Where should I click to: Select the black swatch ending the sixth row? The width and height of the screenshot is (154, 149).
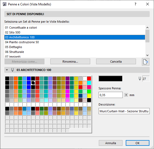coord(89,100)
